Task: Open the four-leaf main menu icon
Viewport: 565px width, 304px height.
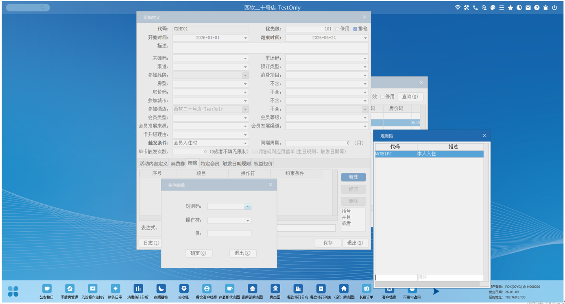Action: pyautogui.click(x=13, y=291)
